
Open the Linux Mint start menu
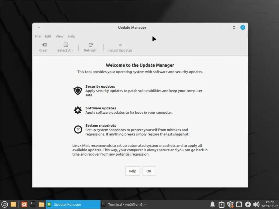pyautogui.click(x=4, y=204)
